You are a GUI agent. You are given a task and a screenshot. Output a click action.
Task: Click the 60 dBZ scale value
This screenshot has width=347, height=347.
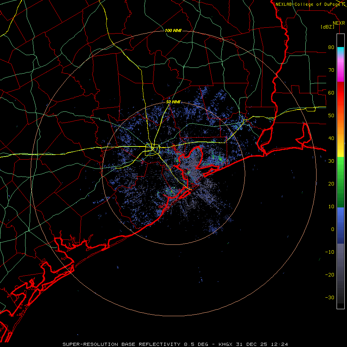coord(331,93)
